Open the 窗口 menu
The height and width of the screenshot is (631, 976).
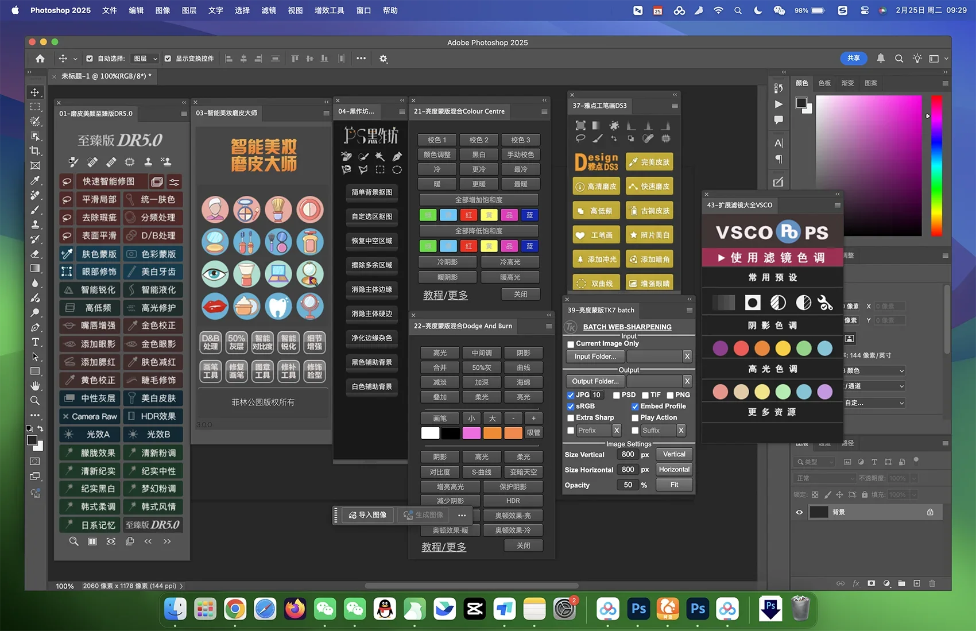(x=363, y=10)
